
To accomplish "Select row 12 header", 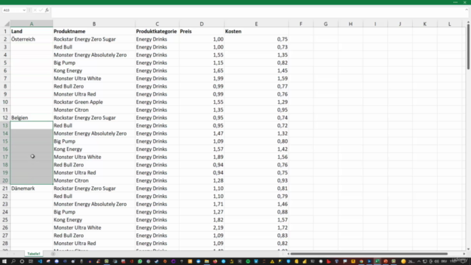I will pos(5,118).
